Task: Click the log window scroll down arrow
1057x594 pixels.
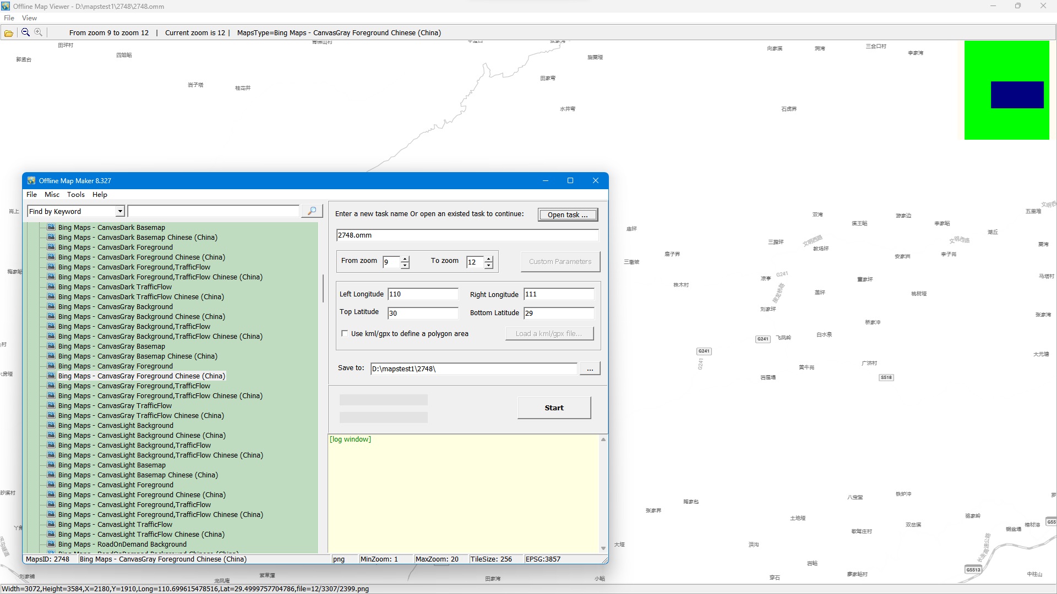Action: 603,548
